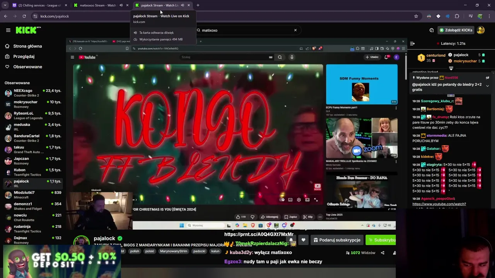Close the pajalock Stream tab
The height and width of the screenshot is (278, 495).
click(x=189, y=5)
